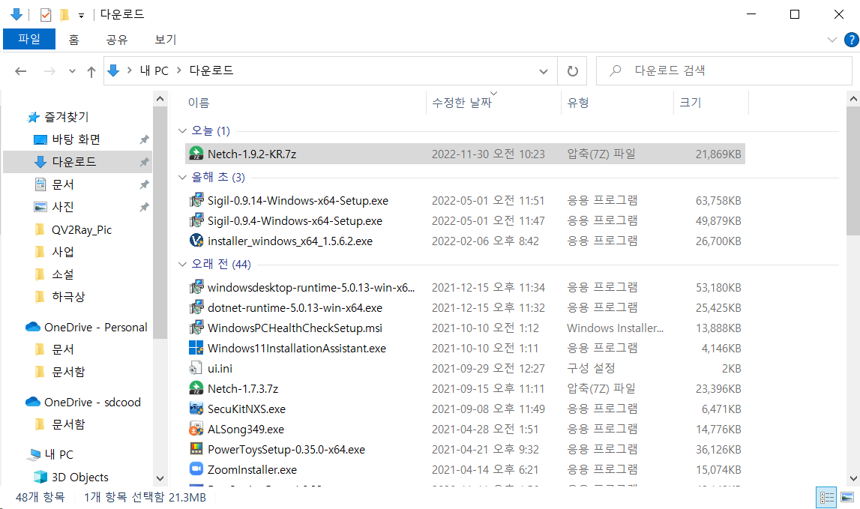The width and height of the screenshot is (860, 509).
Task: Collapse the 오래 전 (44) group
Action: pos(182,265)
